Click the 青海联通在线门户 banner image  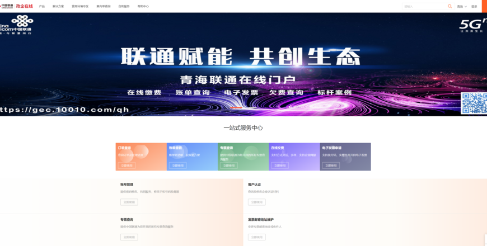point(243,64)
